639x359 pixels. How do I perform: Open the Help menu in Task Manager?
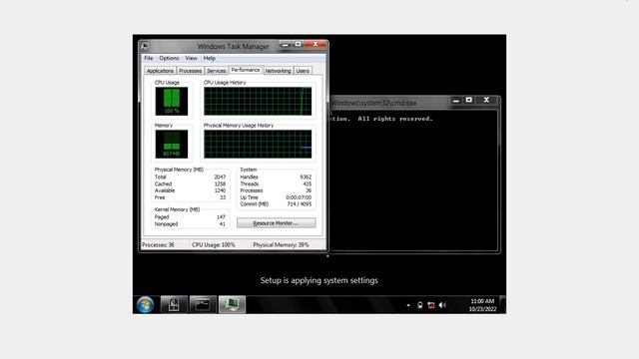(209, 58)
